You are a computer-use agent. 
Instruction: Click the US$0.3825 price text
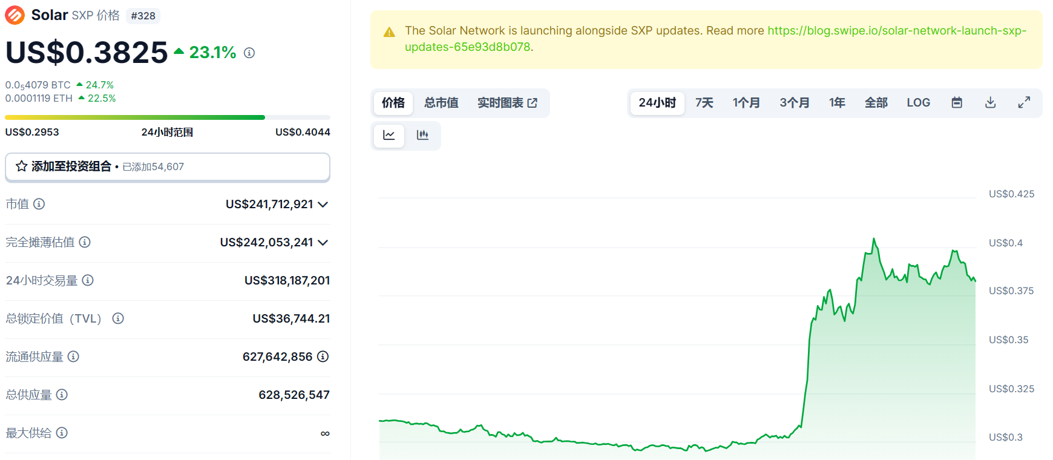click(87, 53)
